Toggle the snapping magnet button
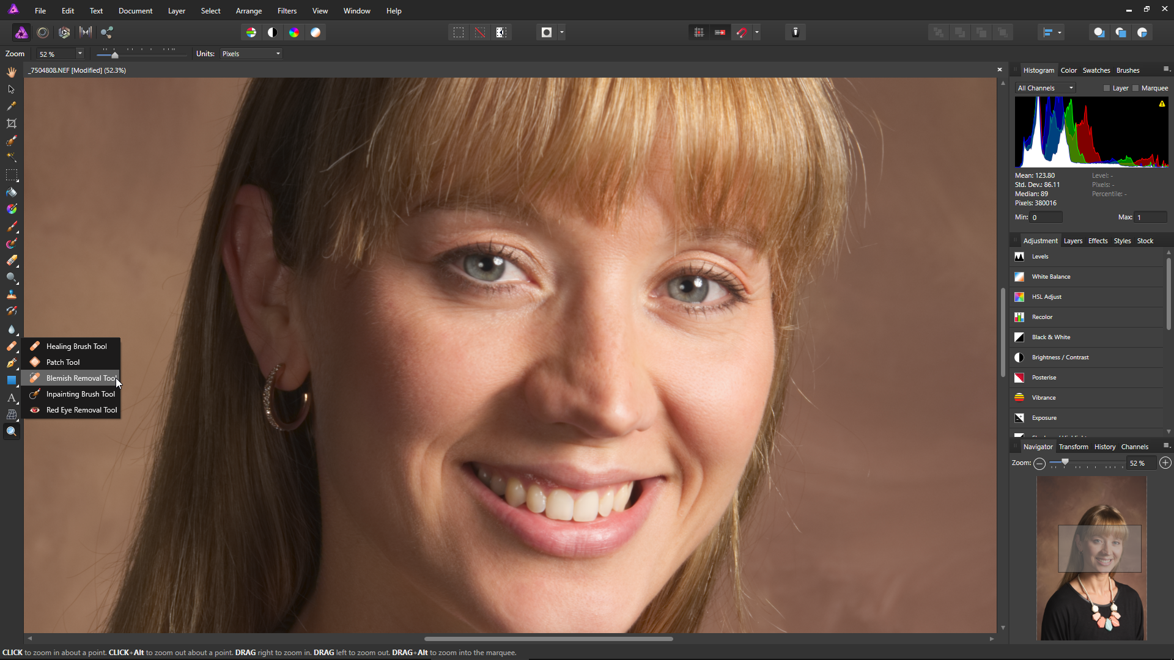 (742, 33)
